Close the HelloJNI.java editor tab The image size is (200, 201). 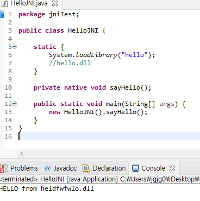tap(55, 3)
